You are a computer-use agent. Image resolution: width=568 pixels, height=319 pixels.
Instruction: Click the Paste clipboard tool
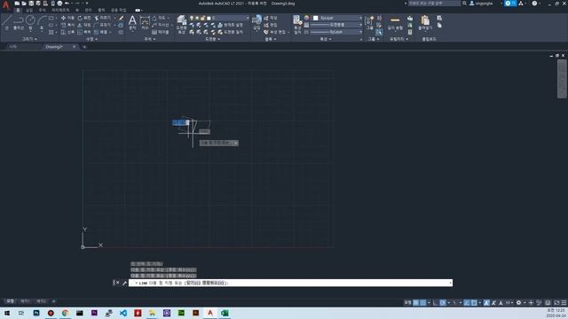(425, 22)
